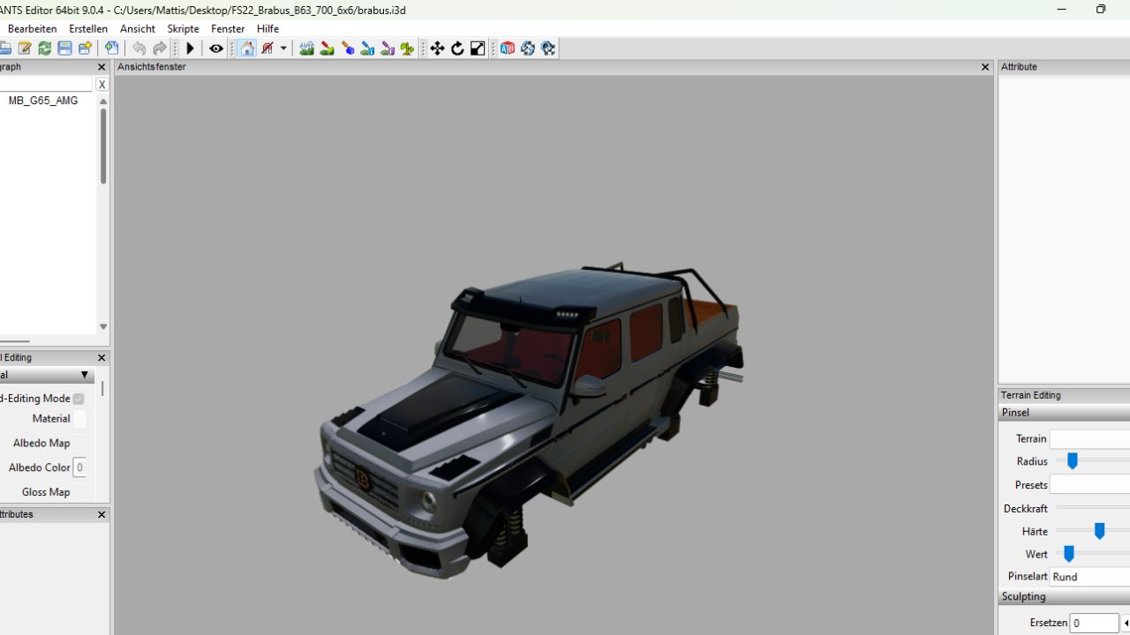Click the open file folder icon
This screenshot has height=635, width=1130.
pos(4,49)
